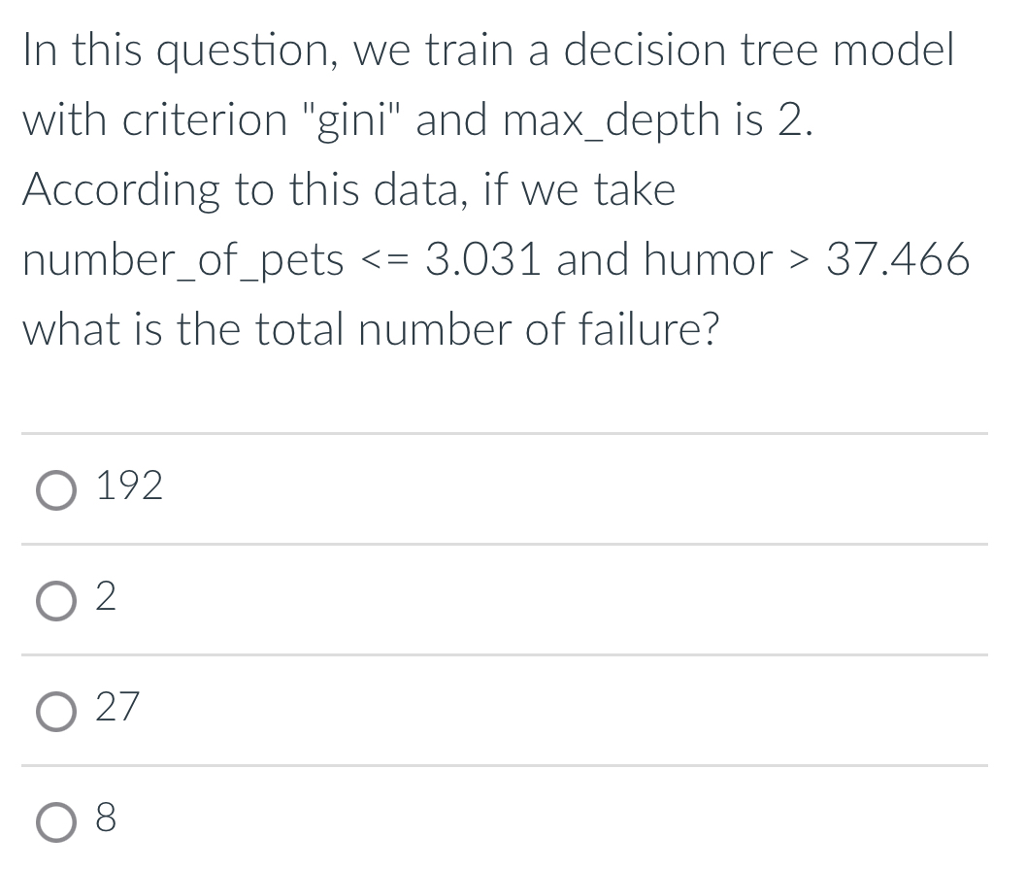Click the answer label 2

click(107, 599)
